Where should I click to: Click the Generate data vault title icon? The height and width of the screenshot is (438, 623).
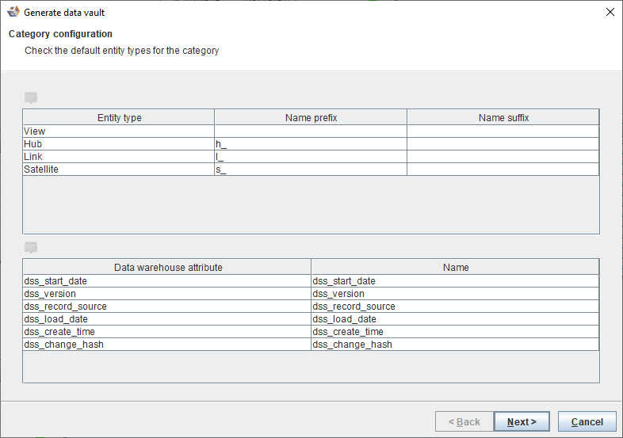click(x=13, y=13)
